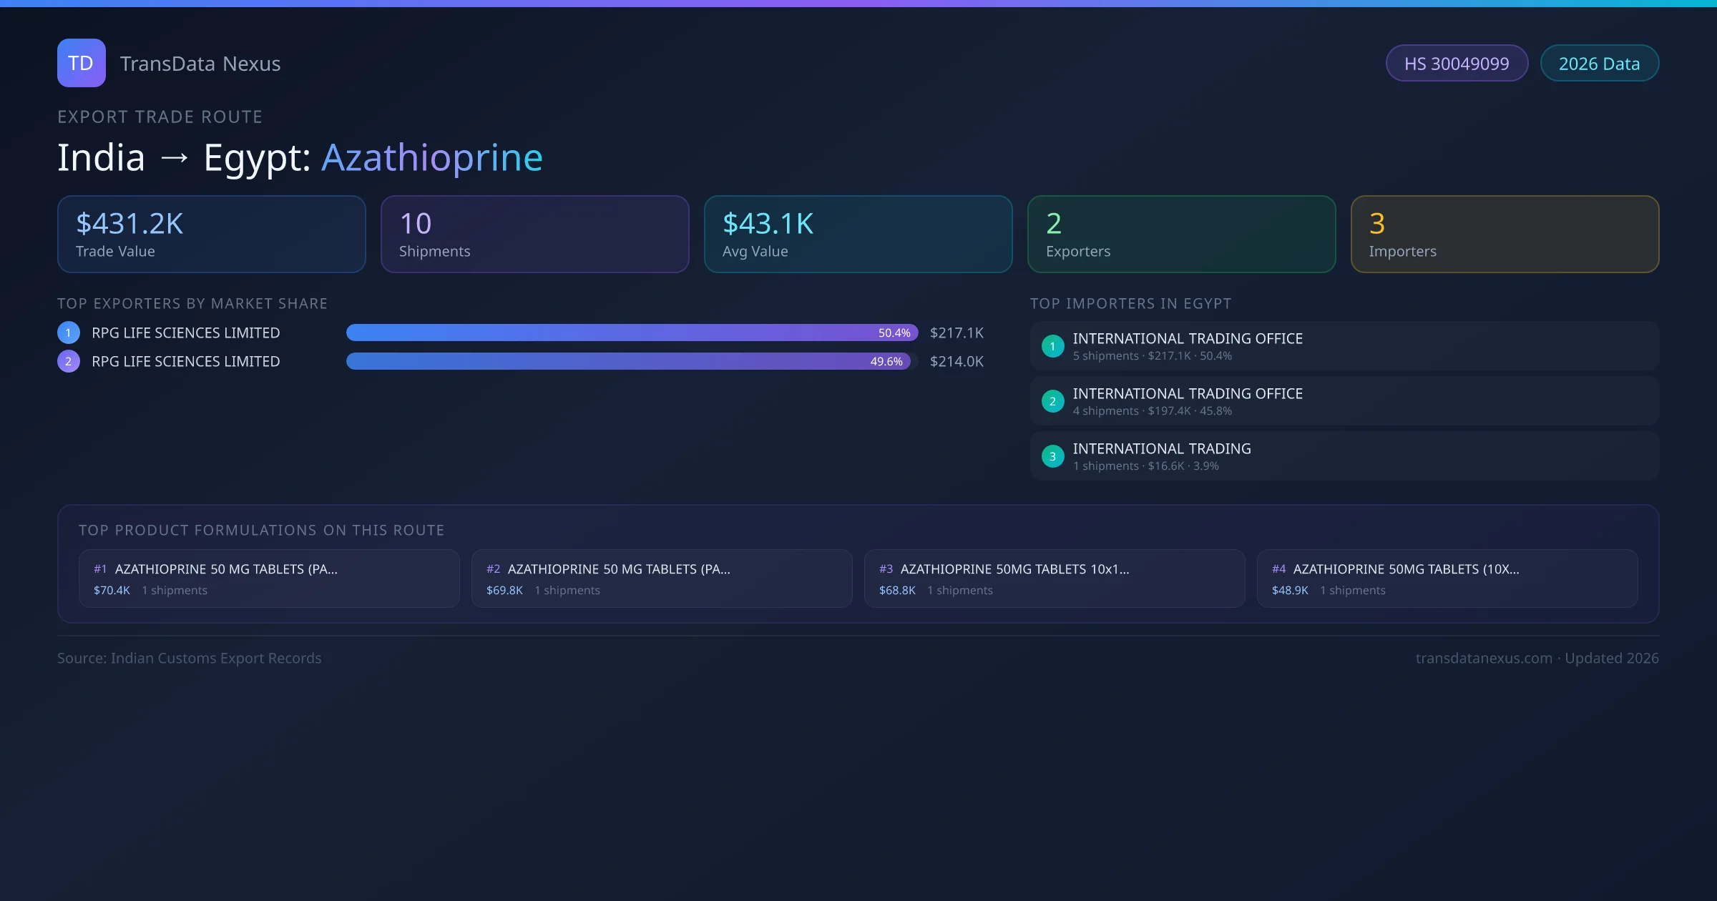Select the 2 Exporters stat card
The height and width of the screenshot is (901, 1717).
(x=1182, y=234)
